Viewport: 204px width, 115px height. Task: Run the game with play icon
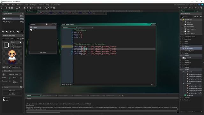tap(27, 8)
